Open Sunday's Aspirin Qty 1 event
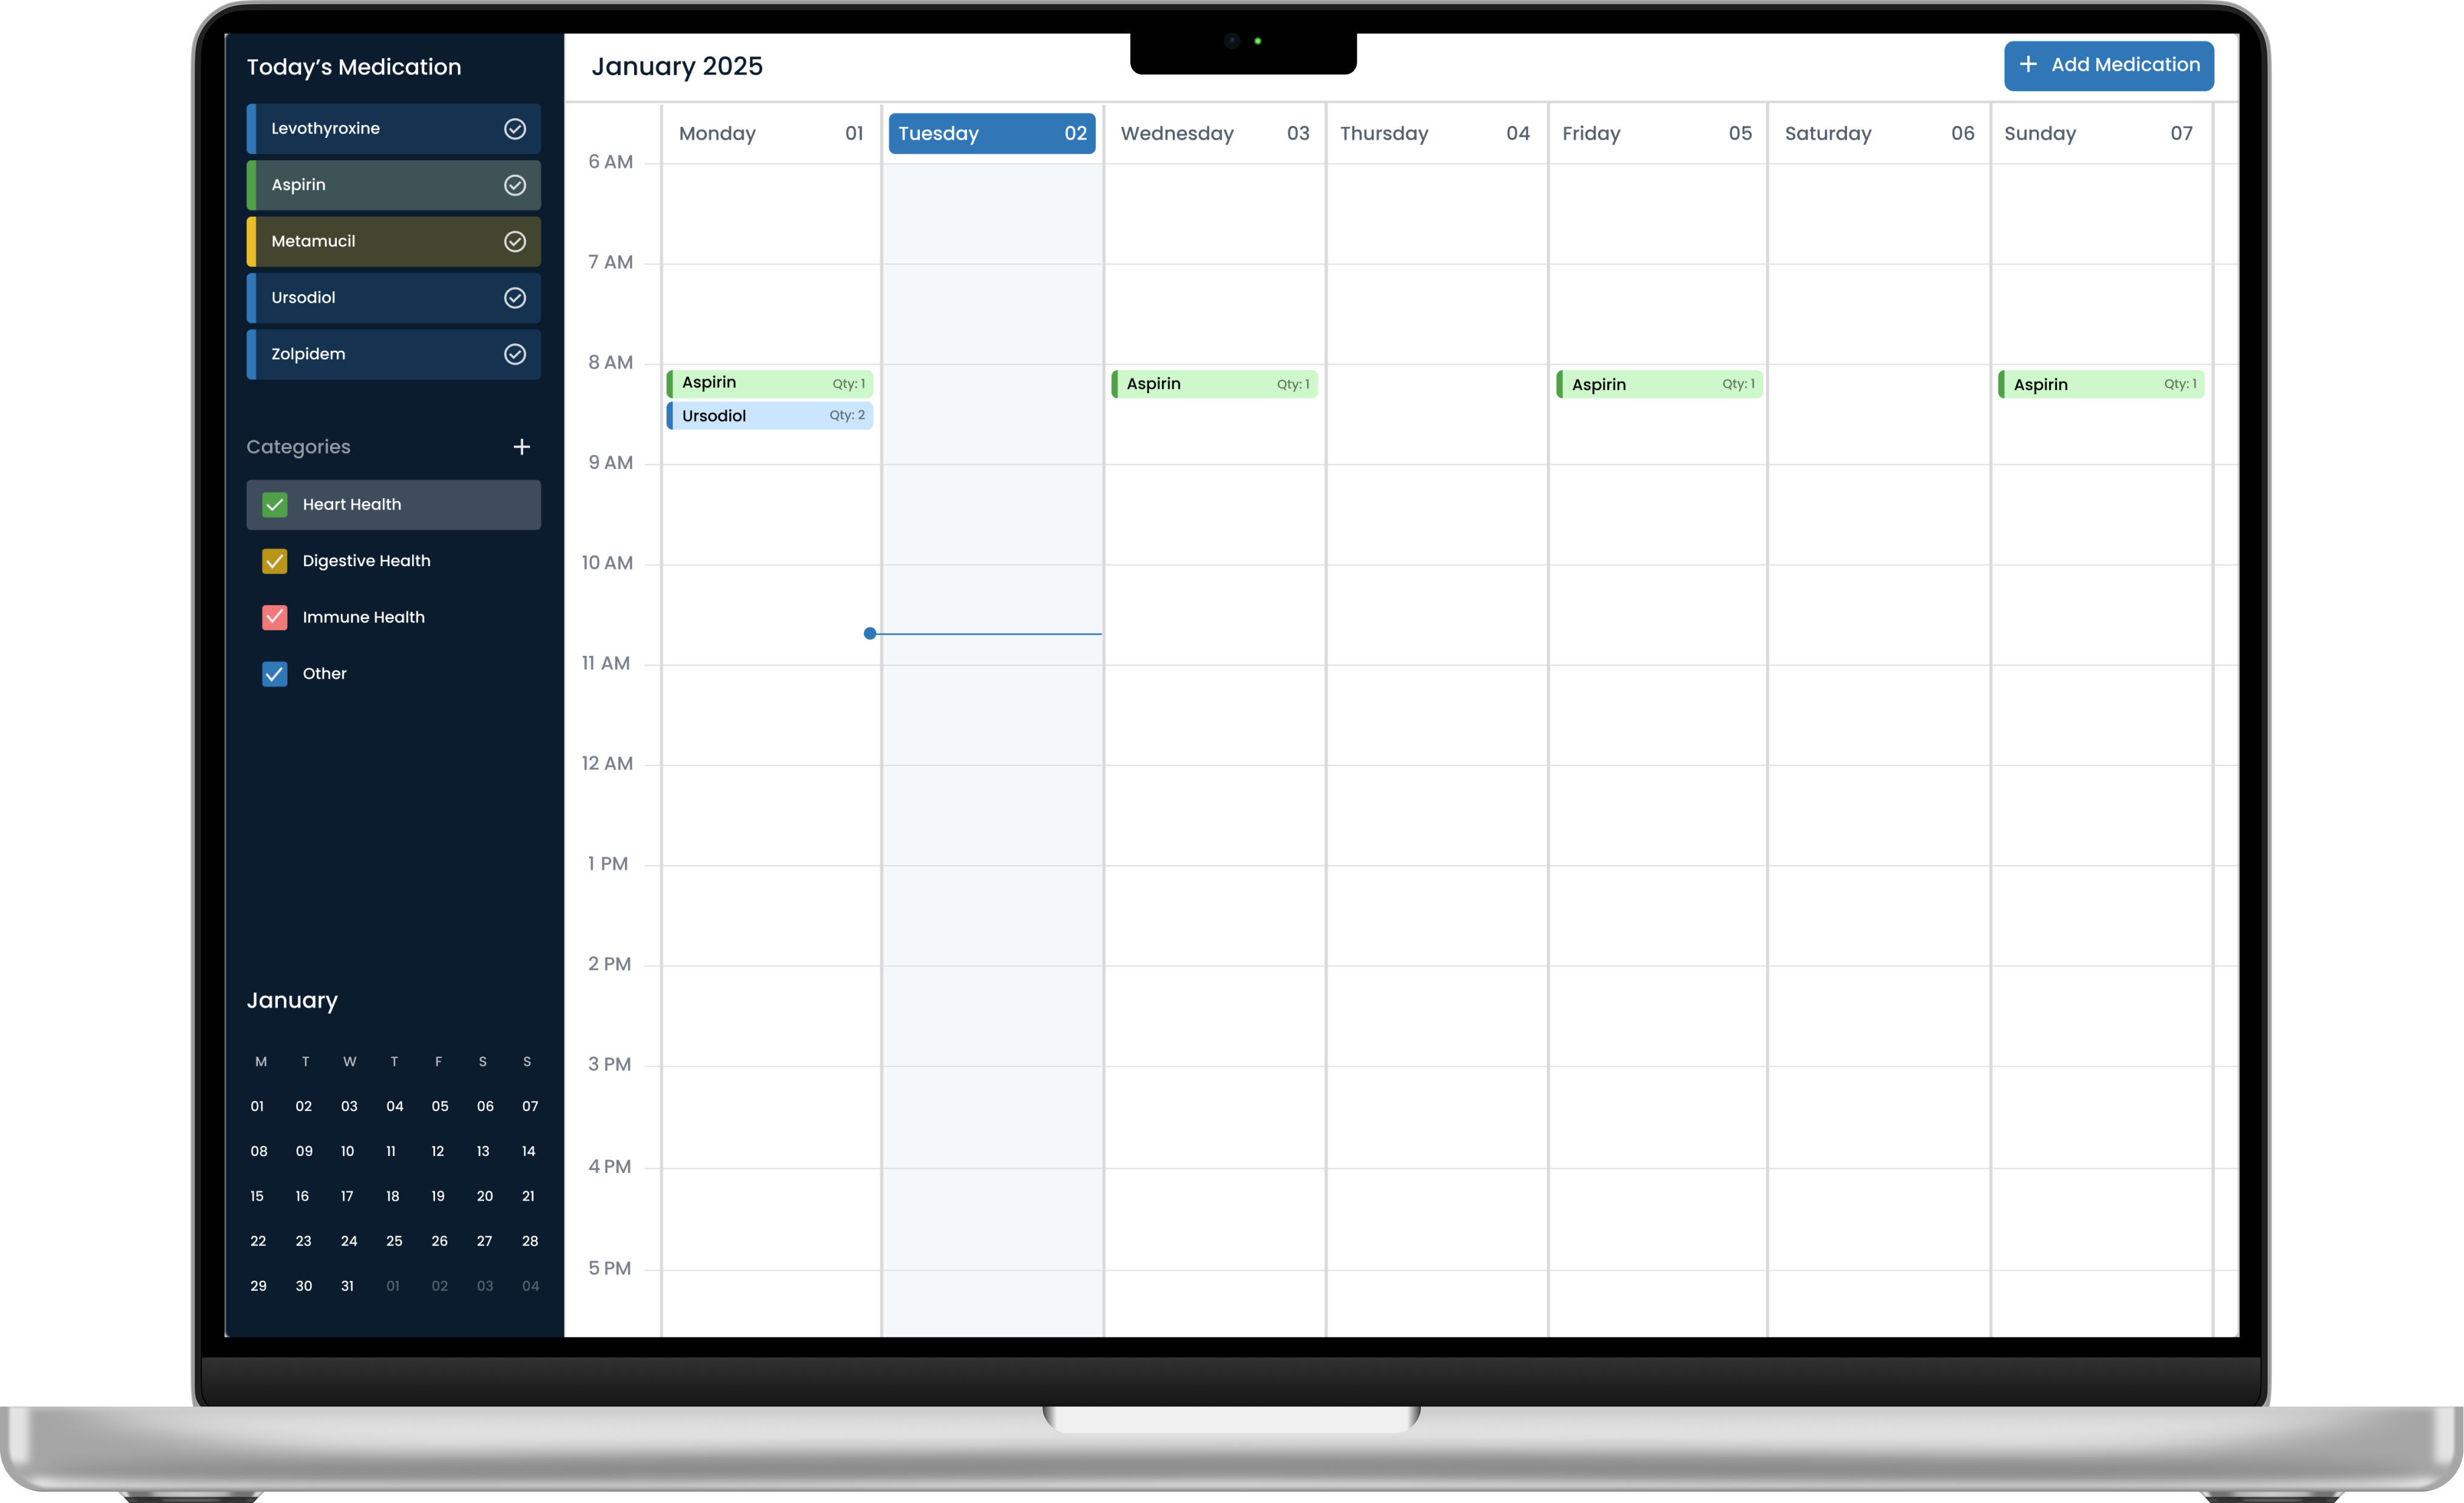Viewport: 2464px width, 1503px height. tap(2101, 385)
